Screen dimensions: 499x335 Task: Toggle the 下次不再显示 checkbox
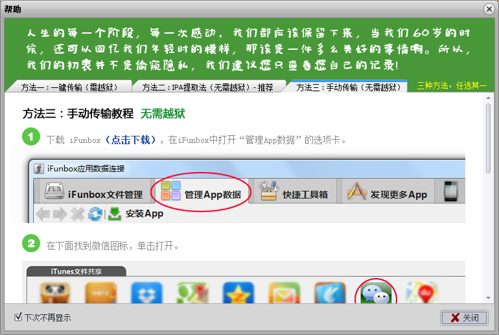[18, 317]
